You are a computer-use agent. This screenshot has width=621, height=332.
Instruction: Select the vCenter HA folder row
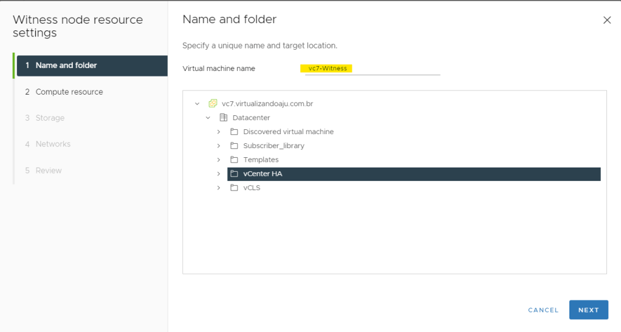point(413,174)
